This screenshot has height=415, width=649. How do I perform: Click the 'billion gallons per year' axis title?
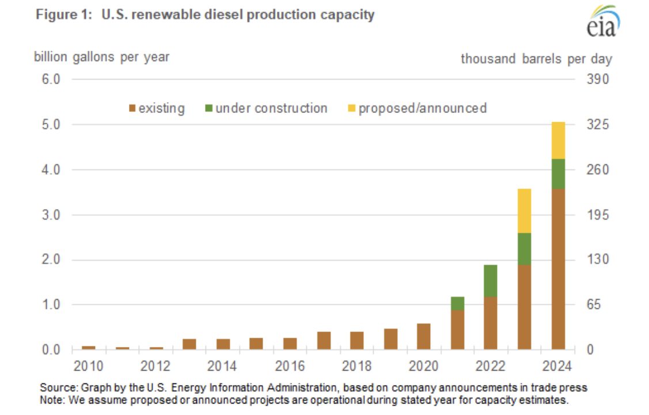102,58
